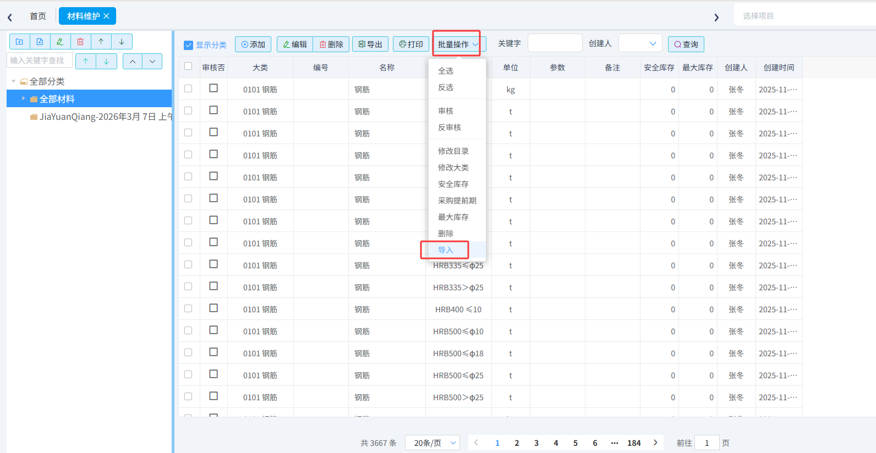Go to page 184 in the pagination
876x453 pixels.
[634, 443]
